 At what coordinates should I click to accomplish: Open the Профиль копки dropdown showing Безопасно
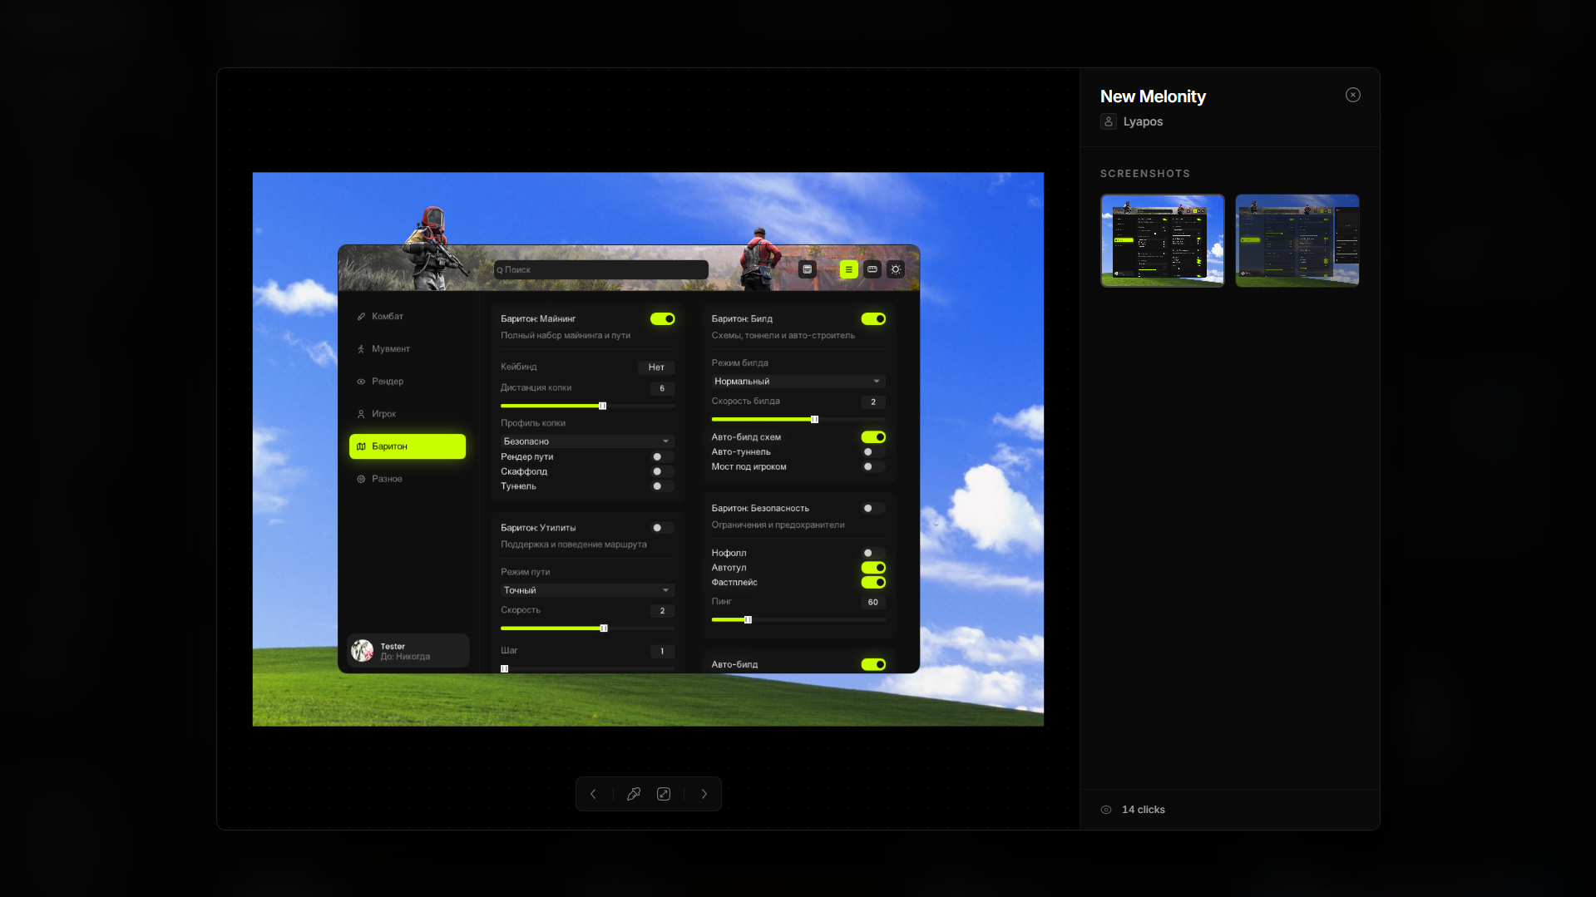point(586,441)
